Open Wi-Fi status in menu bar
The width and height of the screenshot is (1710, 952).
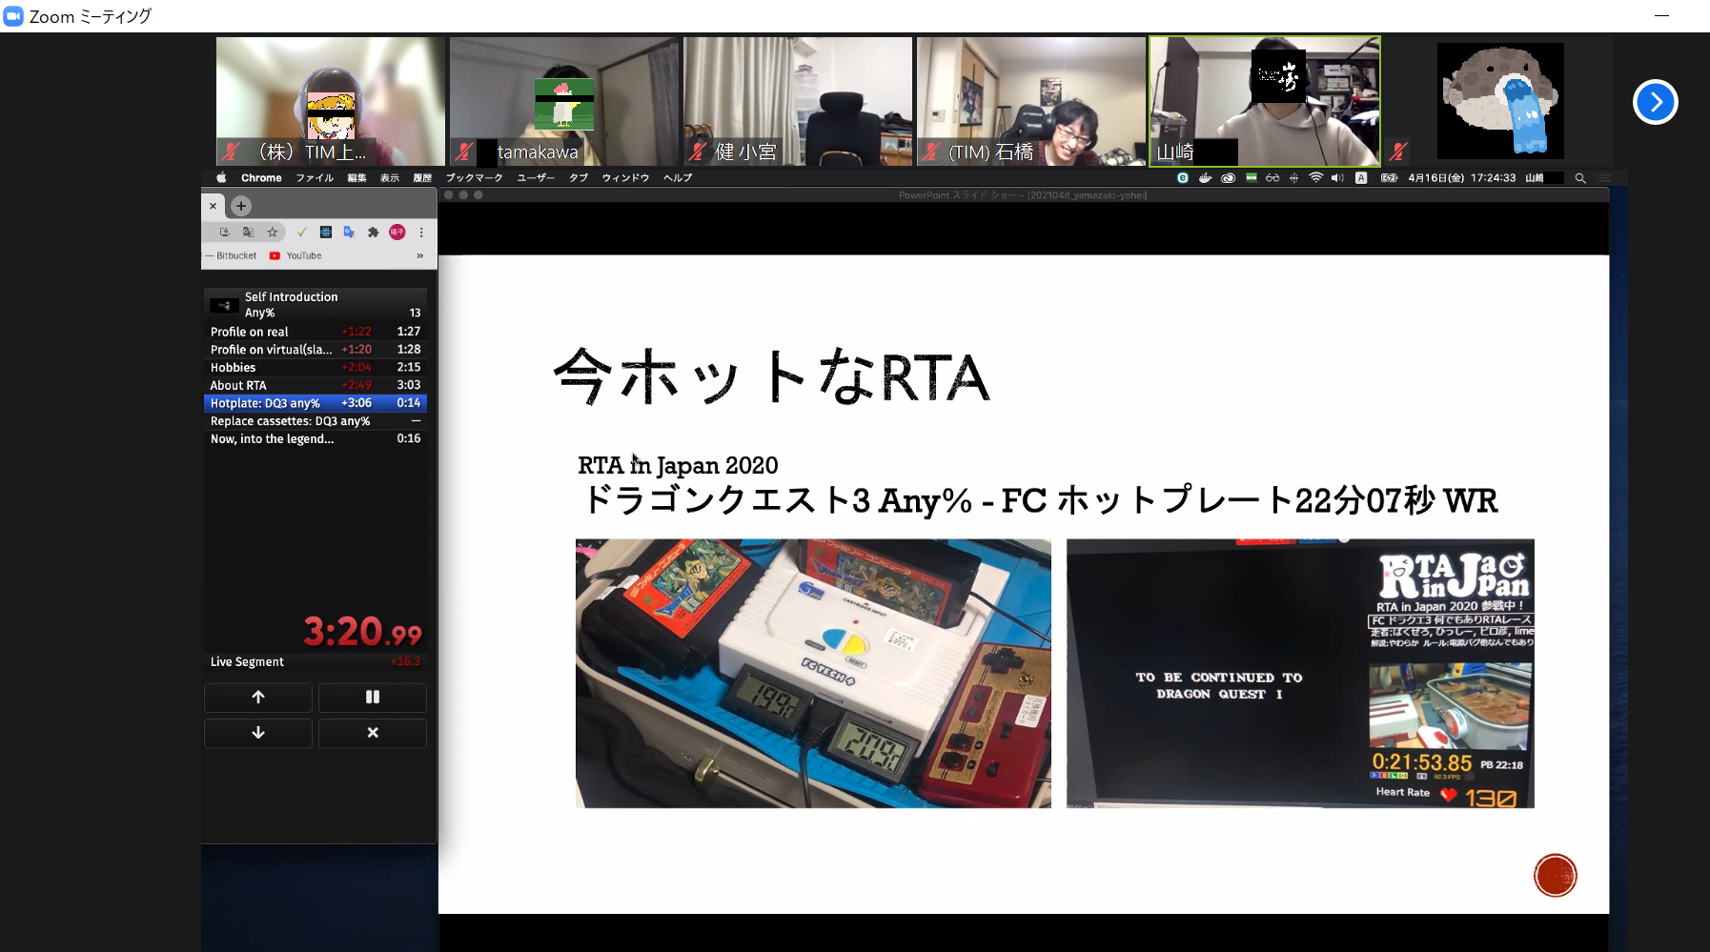(x=1315, y=178)
